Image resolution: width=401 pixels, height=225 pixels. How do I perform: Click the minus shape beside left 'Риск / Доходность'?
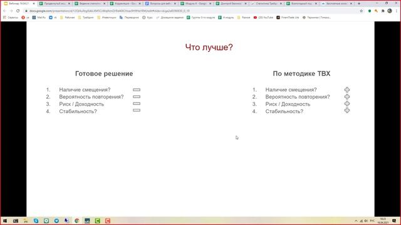click(137, 104)
